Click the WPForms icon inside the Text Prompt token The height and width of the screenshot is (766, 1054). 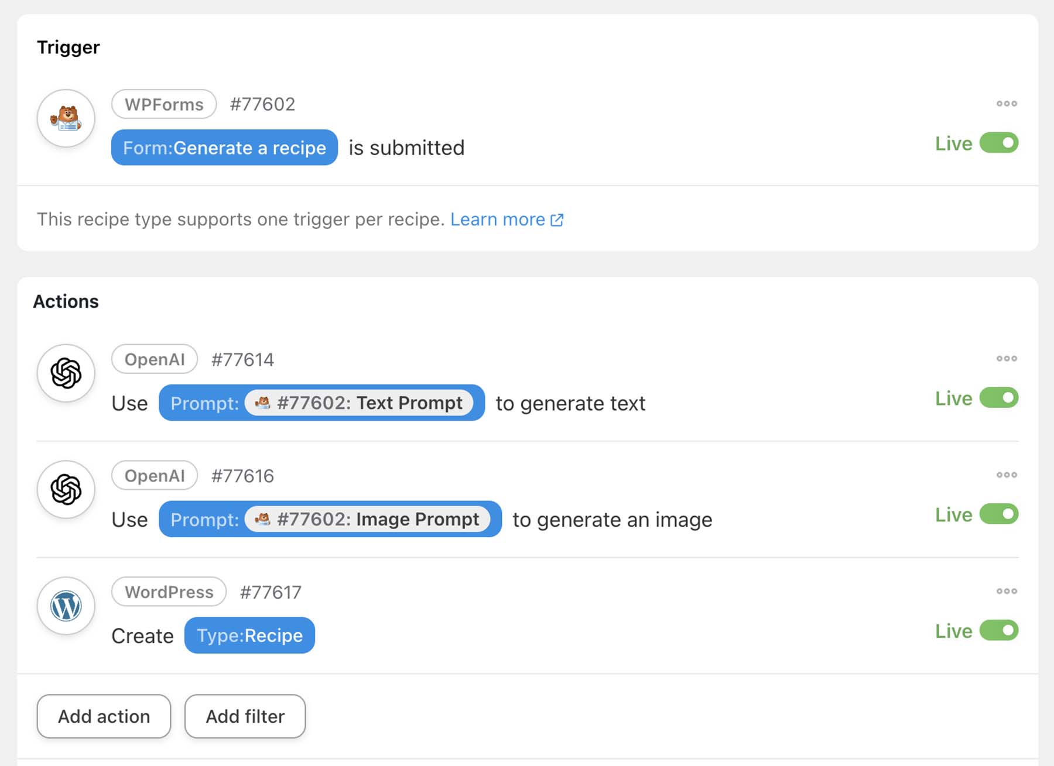click(263, 403)
